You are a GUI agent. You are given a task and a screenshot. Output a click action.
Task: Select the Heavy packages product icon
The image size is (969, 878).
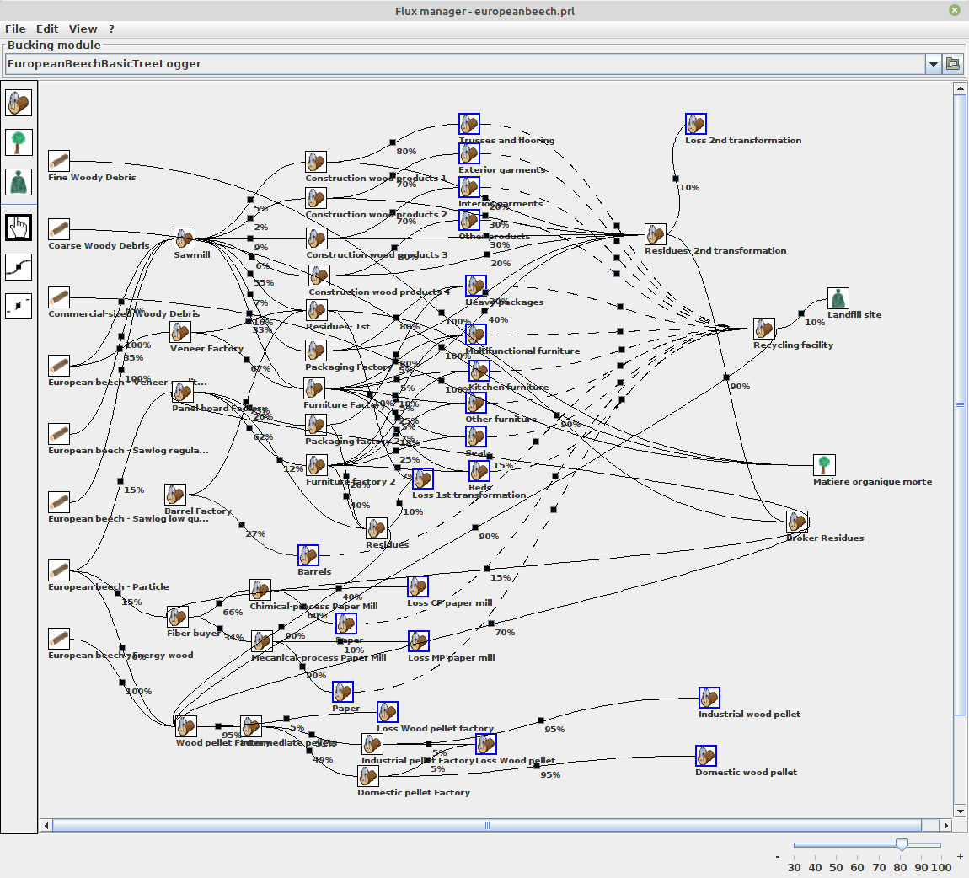[476, 286]
